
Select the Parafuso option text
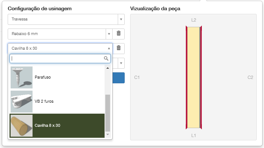click(44, 77)
